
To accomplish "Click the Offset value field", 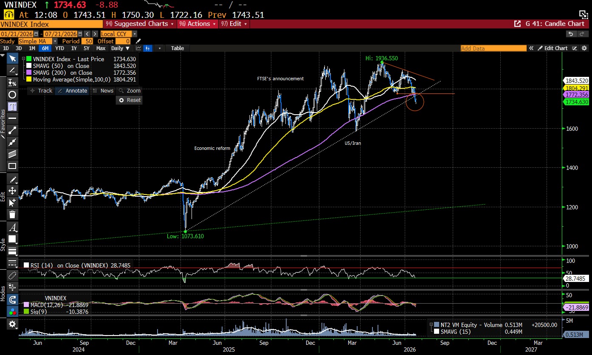I will tap(123, 41).
